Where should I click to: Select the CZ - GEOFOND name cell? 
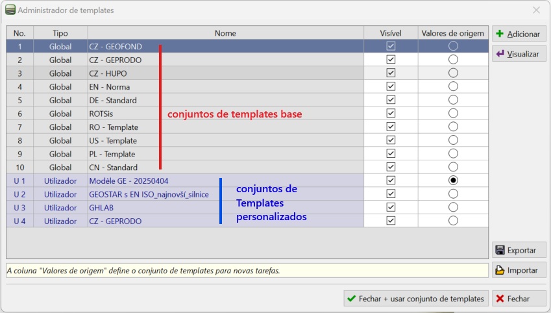(x=226, y=46)
